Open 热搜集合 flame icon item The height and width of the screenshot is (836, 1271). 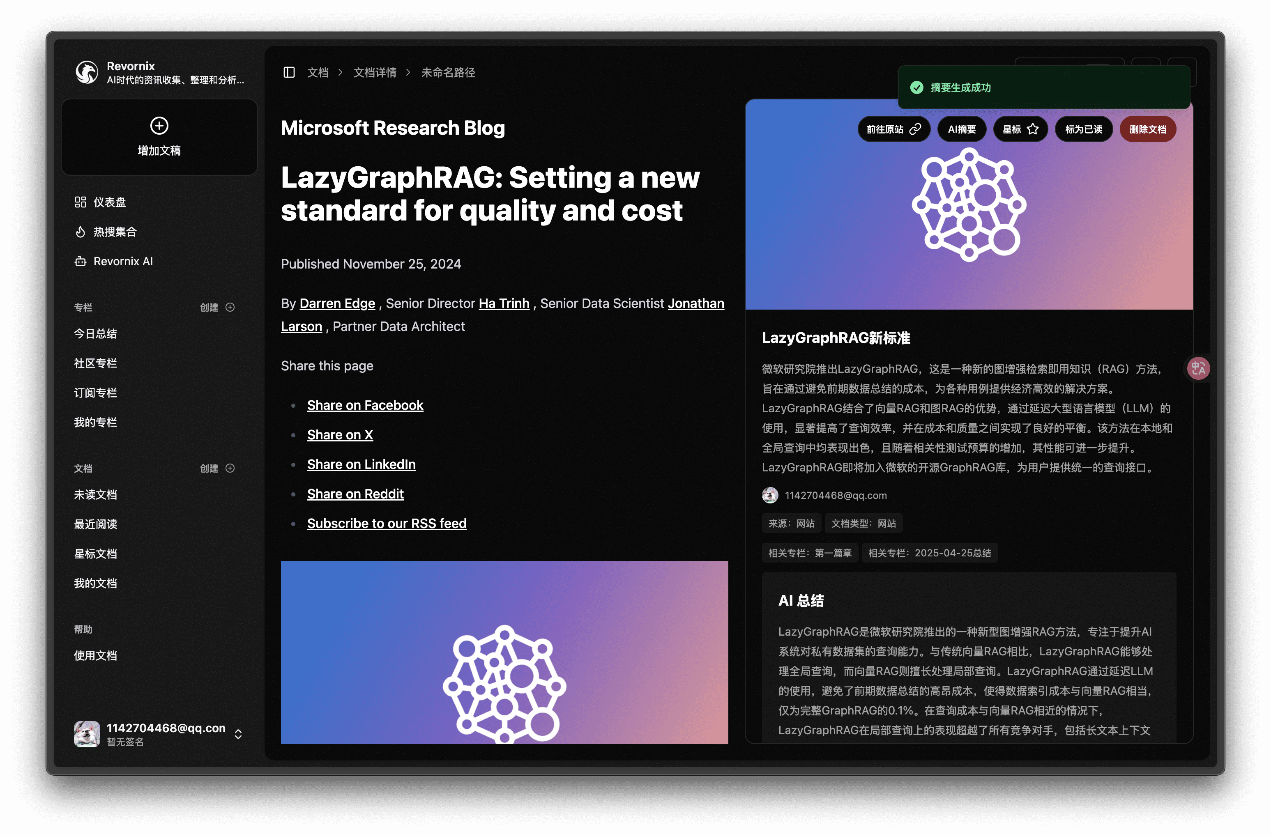pos(80,232)
